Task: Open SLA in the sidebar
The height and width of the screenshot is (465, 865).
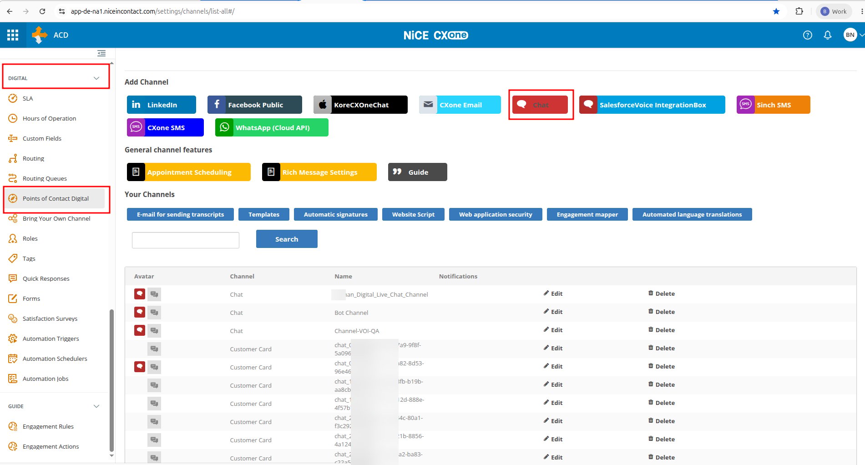Action: [x=27, y=98]
